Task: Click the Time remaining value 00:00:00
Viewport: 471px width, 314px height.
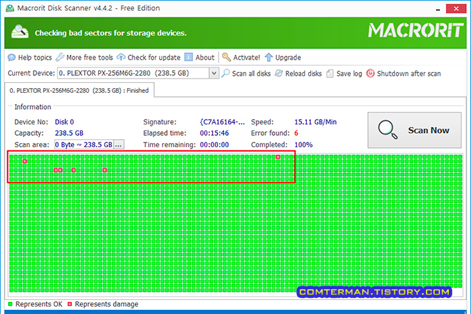Action: pos(215,145)
